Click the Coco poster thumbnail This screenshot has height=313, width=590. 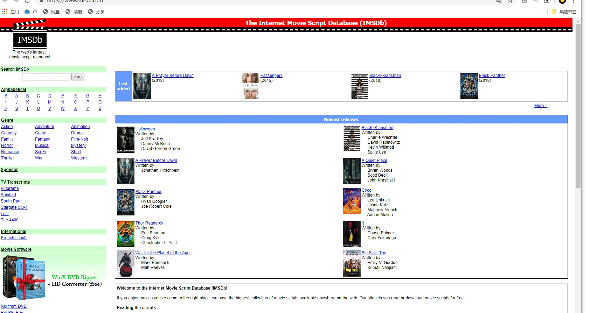(x=352, y=201)
